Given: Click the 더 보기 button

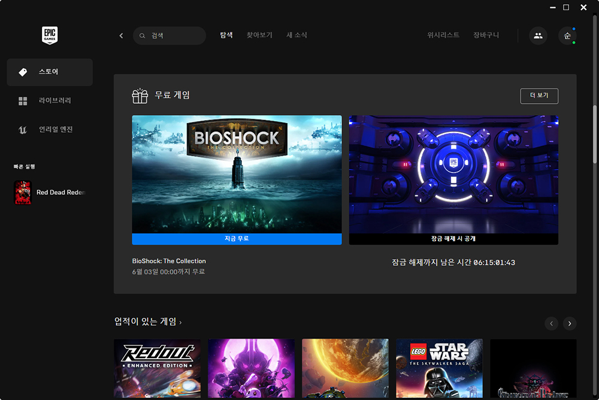Looking at the screenshot, I should point(539,95).
